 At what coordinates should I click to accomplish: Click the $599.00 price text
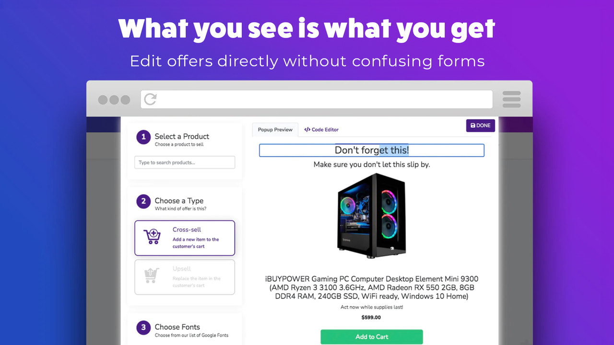click(x=371, y=317)
